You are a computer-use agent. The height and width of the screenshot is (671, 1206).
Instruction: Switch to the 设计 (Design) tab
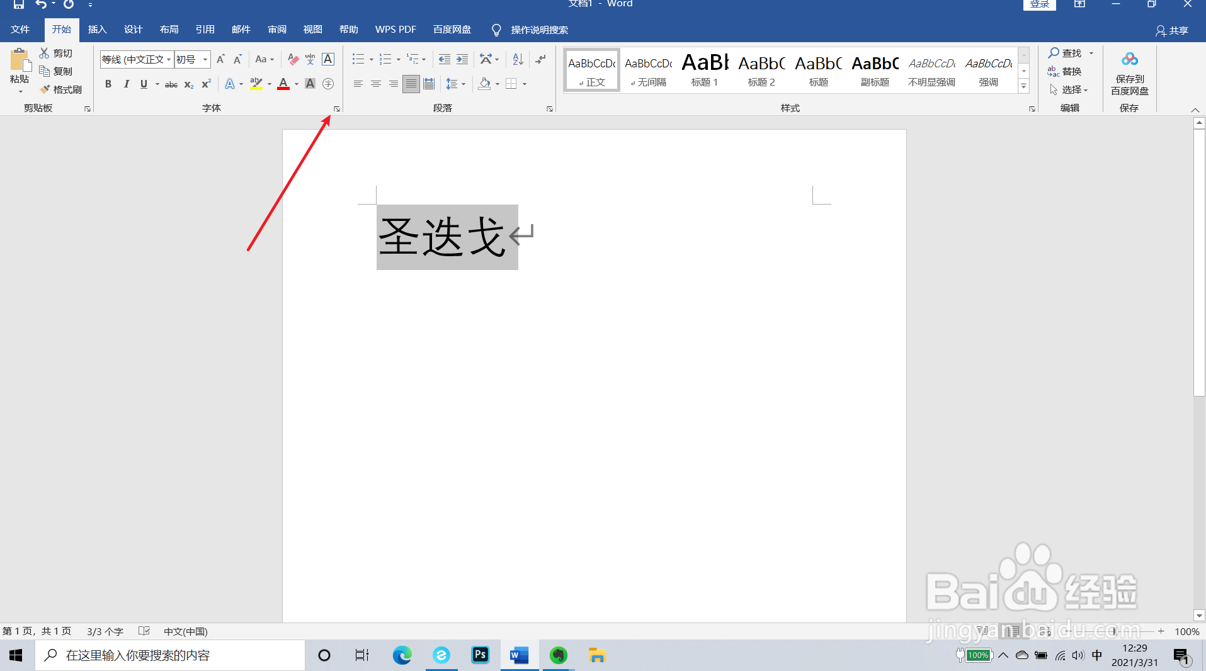[134, 30]
